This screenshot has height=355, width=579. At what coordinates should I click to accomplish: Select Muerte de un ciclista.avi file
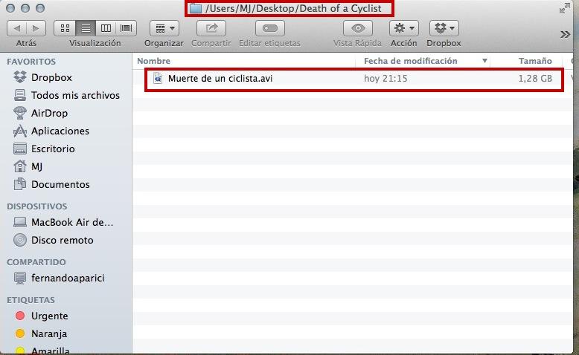coord(220,78)
